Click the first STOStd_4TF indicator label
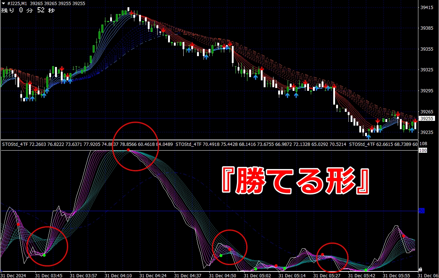The width and height of the screenshot is (439, 278). (15, 144)
